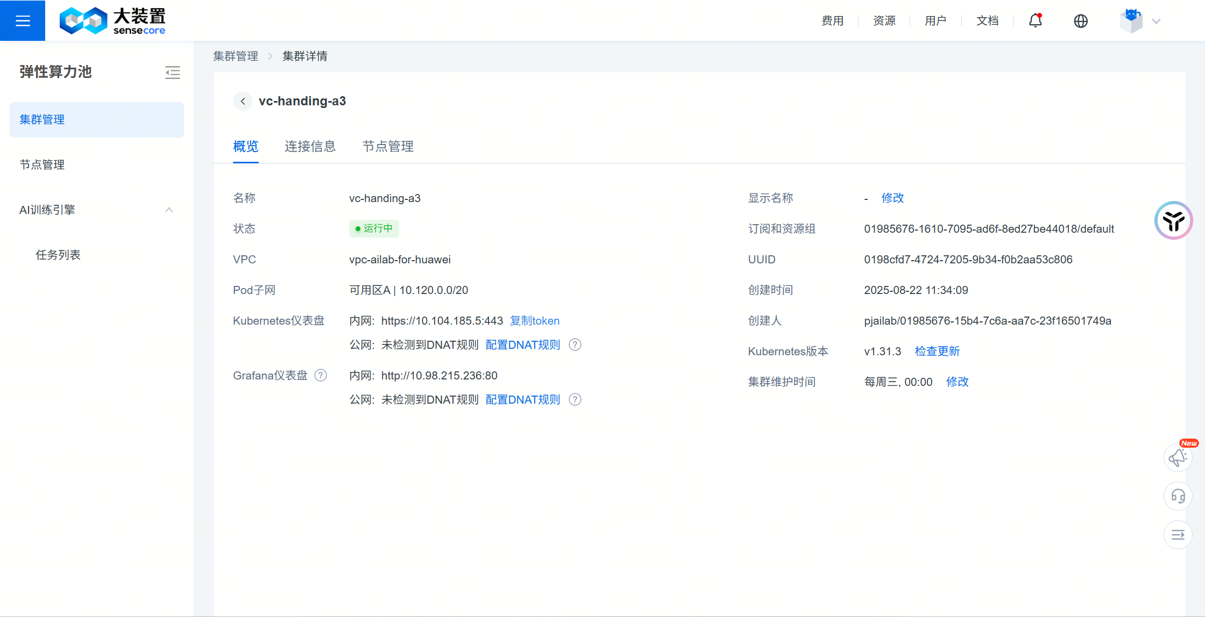
Task: Open the 文档 top menu item
Action: tap(987, 20)
